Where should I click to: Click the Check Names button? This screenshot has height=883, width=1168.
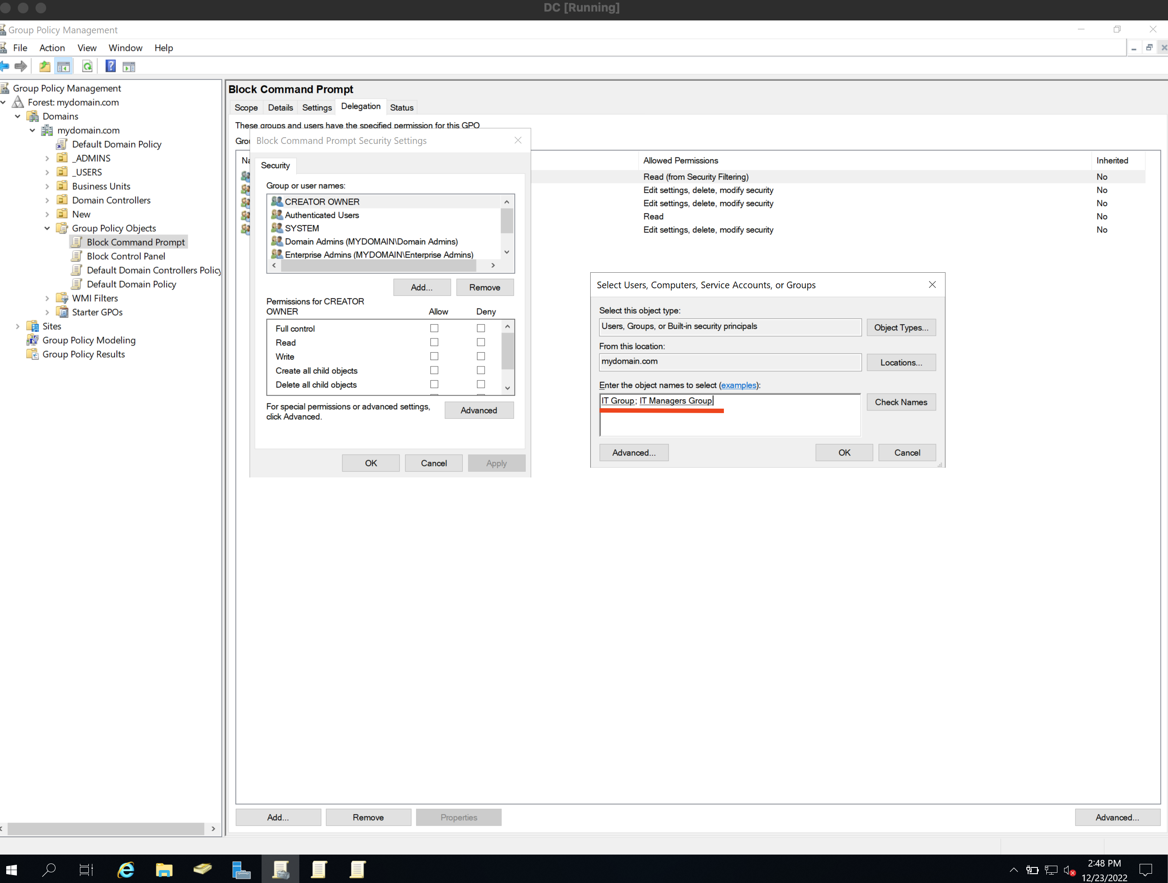pyautogui.click(x=900, y=402)
